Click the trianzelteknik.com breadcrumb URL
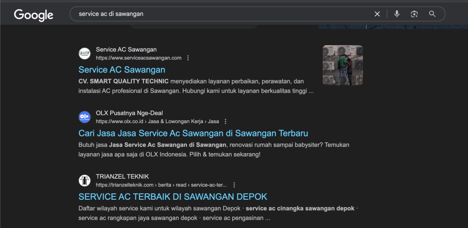 coord(161,185)
